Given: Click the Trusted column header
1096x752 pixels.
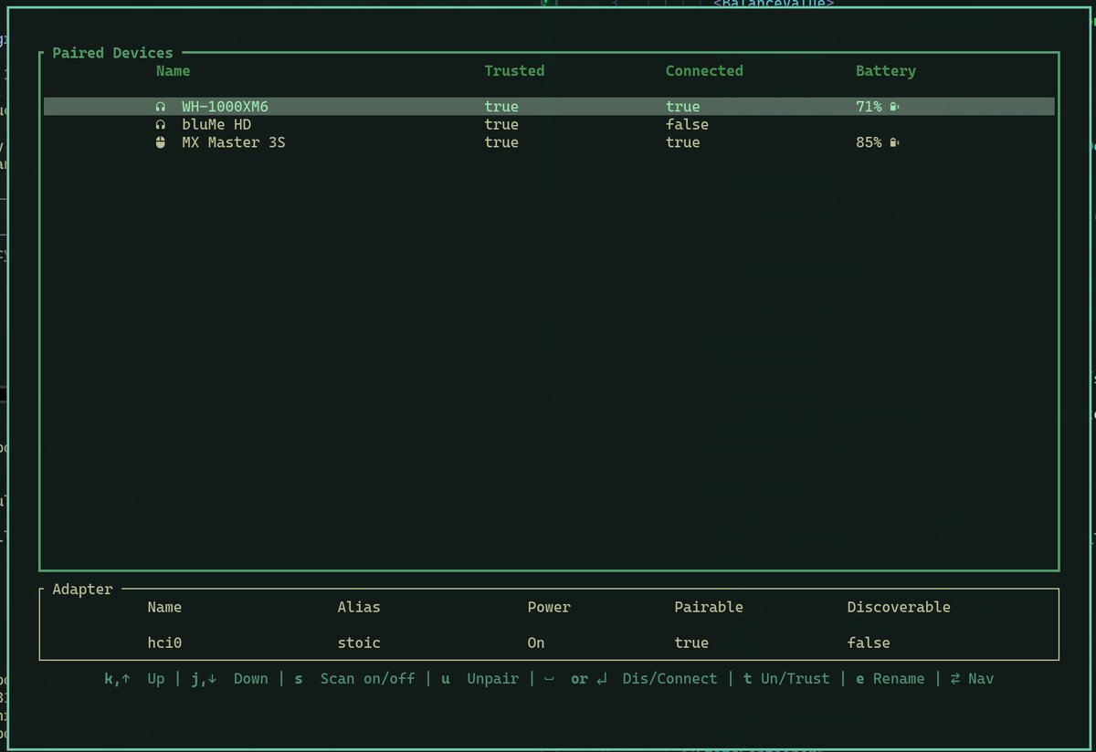Looking at the screenshot, I should 514,70.
